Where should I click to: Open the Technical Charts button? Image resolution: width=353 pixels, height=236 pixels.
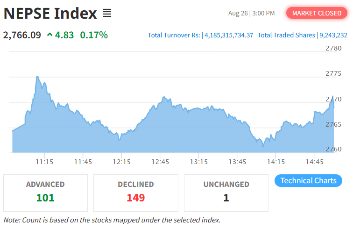click(x=308, y=180)
